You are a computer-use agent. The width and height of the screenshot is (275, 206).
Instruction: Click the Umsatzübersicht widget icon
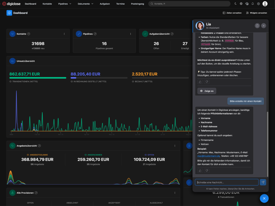12,61
